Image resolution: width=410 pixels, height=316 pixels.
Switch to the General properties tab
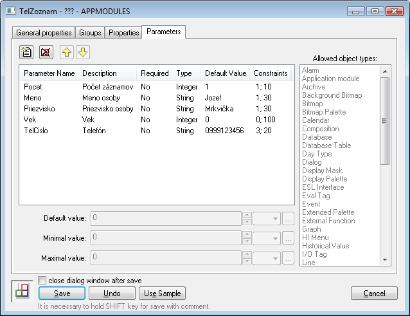43,33
